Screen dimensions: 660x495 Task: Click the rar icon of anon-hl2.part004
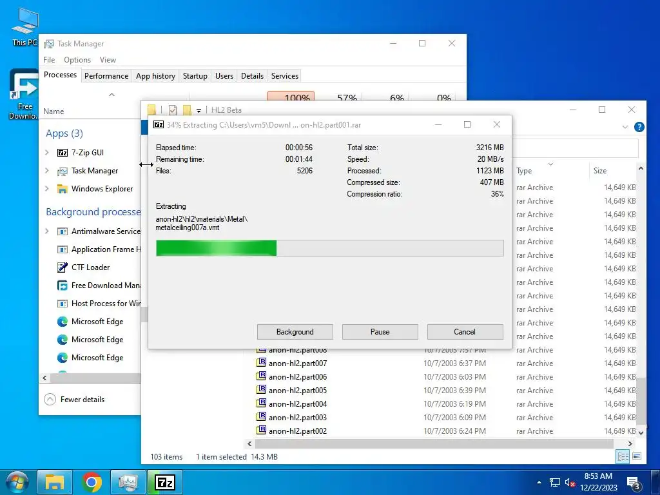tap(261, 403)
